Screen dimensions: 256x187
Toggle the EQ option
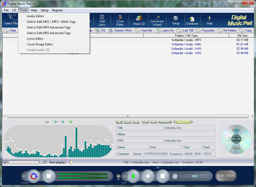coord(100,30)
